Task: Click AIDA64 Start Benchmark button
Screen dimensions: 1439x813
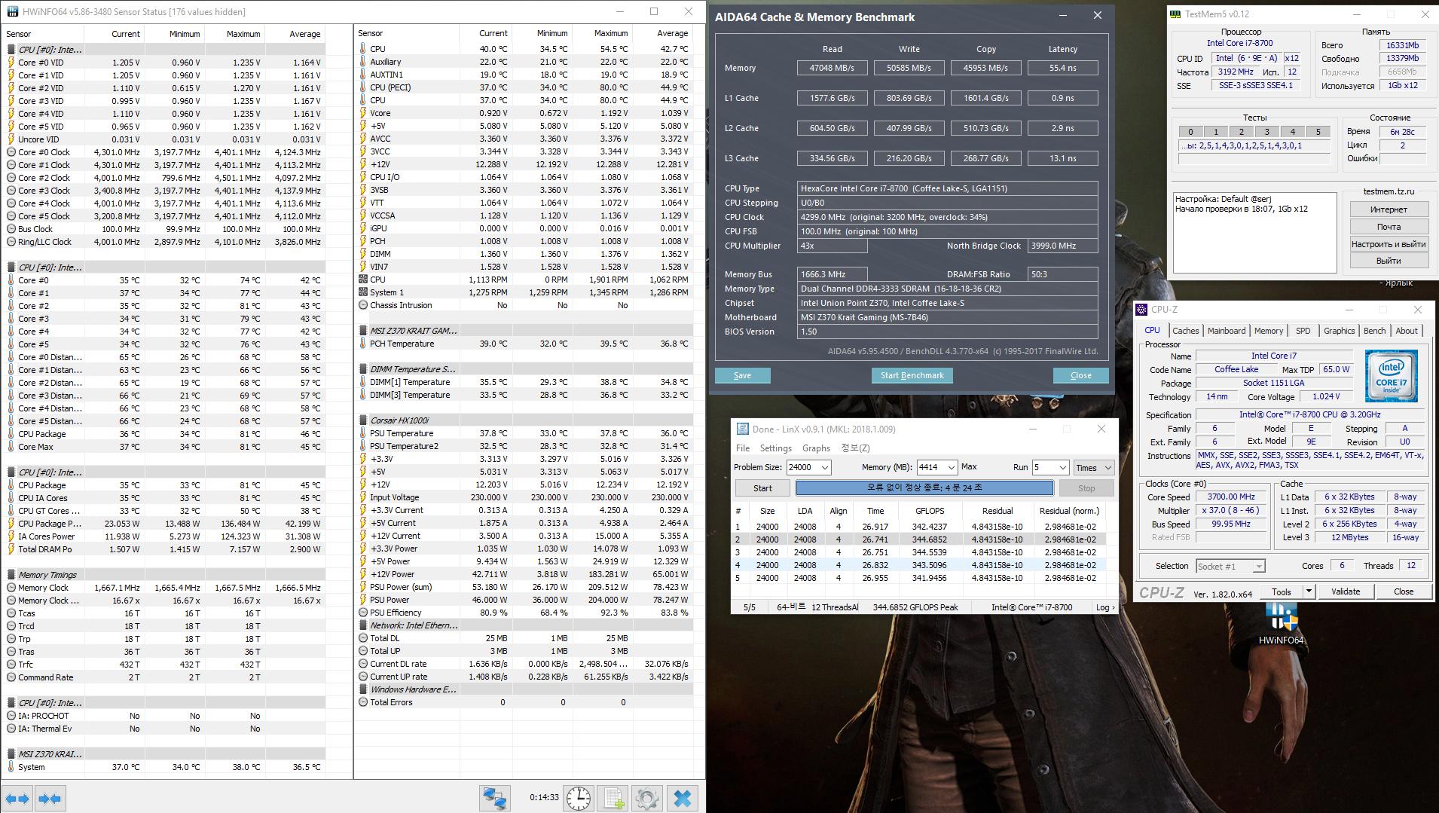Action: pos(912,375)
